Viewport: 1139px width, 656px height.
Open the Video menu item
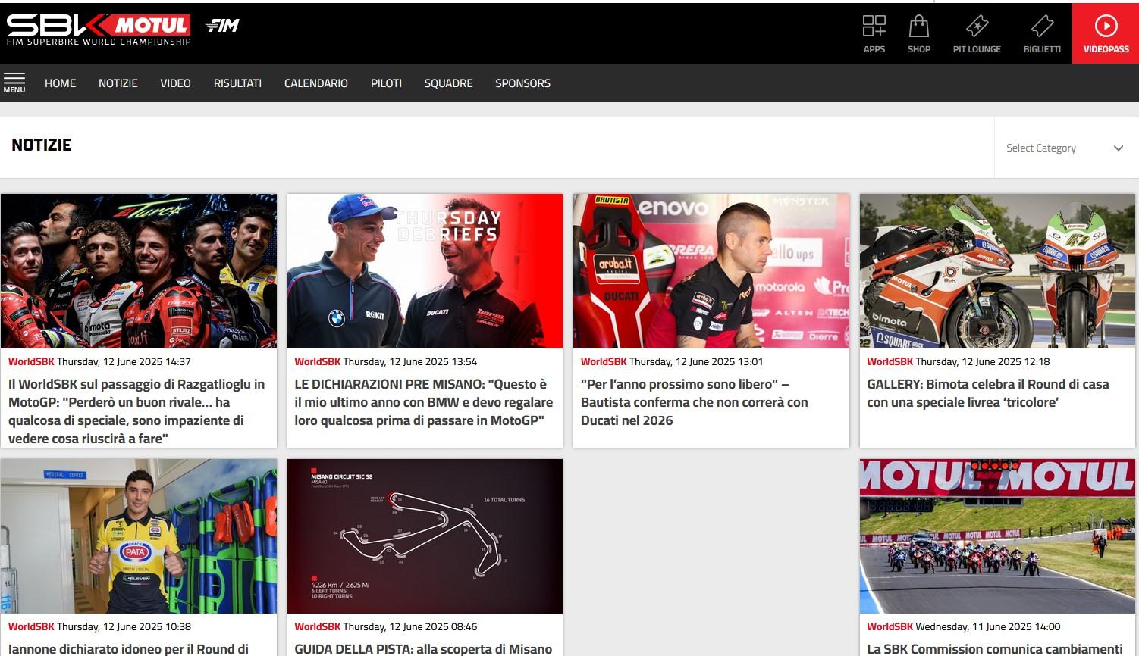click(x=175, y=83)
